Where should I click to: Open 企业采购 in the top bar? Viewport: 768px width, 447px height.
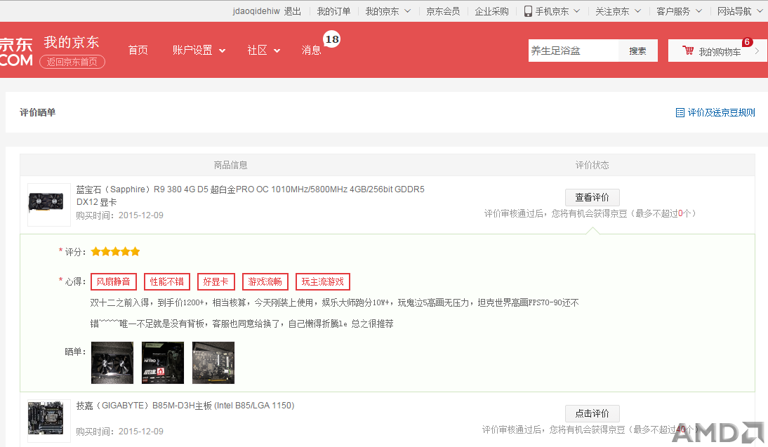(x=491, y=11)
